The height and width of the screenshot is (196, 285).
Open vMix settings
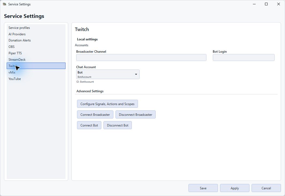[36, 72]
